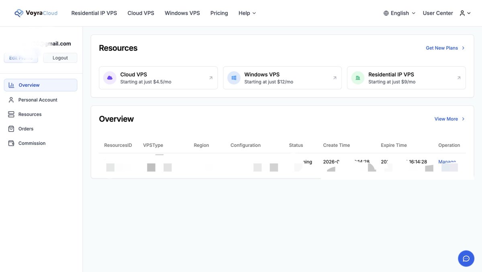
Task: Click the Windows VPS card title
Action: 262,75
